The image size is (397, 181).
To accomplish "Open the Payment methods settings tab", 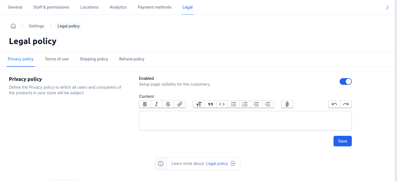I will point(154,7).
